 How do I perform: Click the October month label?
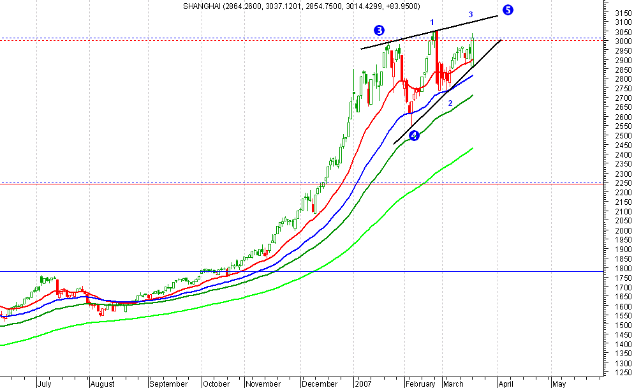coord(216,384)
